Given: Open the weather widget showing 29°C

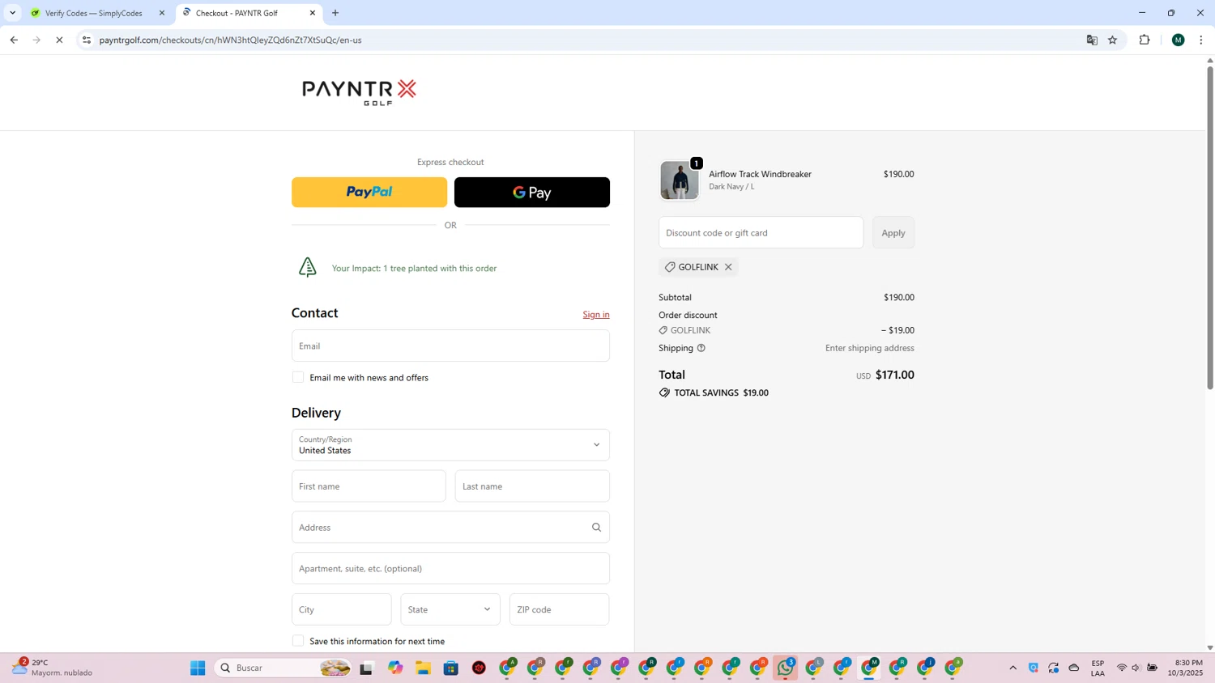Looking at the screenshot, I should click(52, 668).
